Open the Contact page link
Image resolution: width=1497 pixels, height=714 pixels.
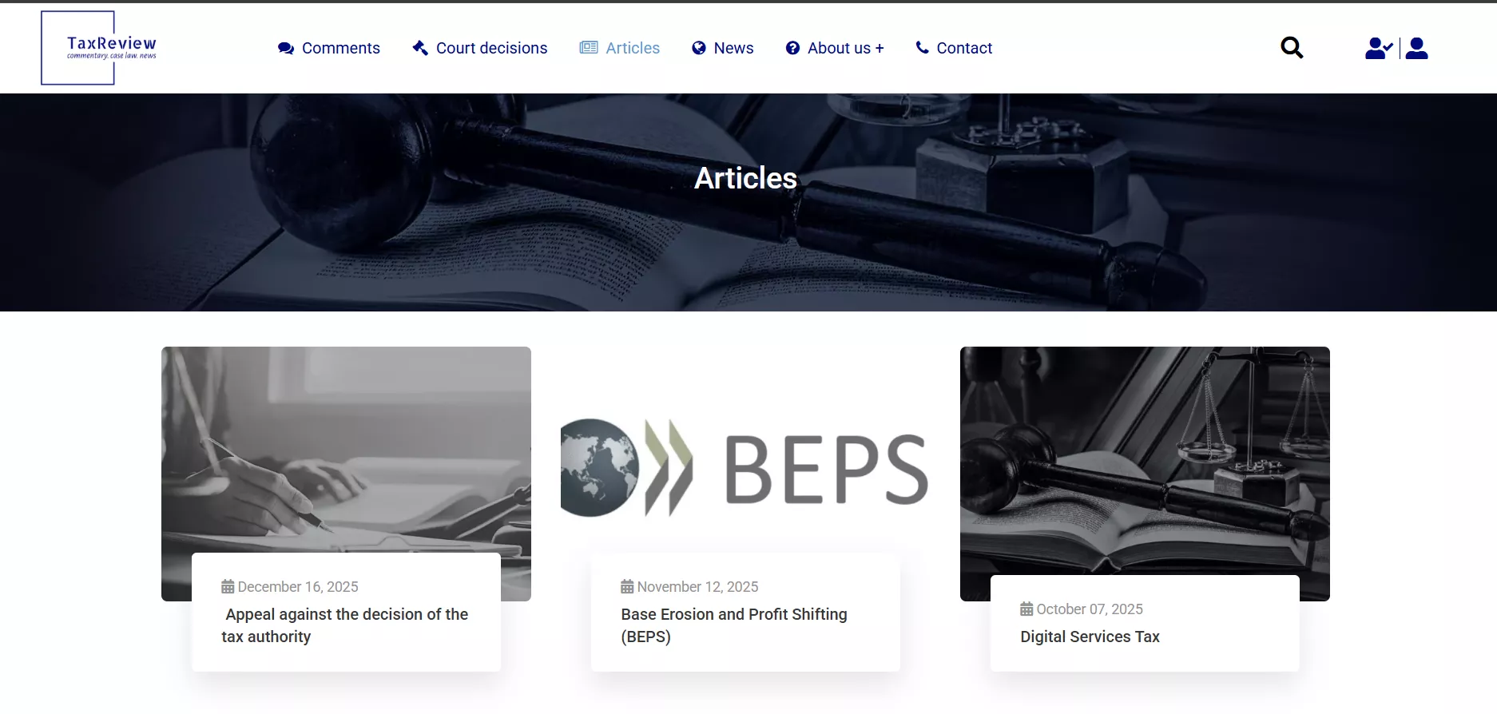point(964,48)
